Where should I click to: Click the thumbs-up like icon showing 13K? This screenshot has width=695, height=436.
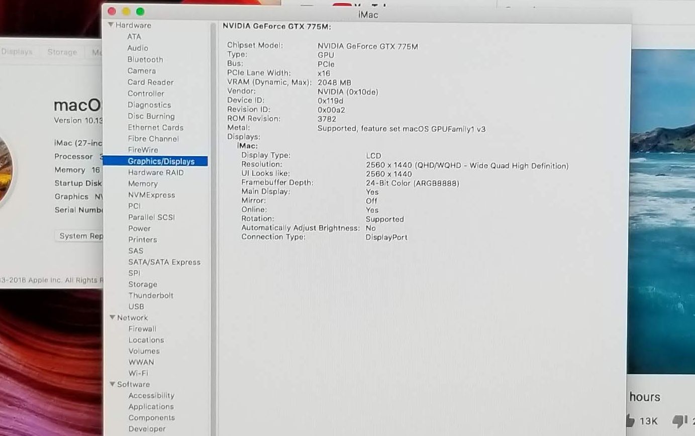tap(630, 420)
